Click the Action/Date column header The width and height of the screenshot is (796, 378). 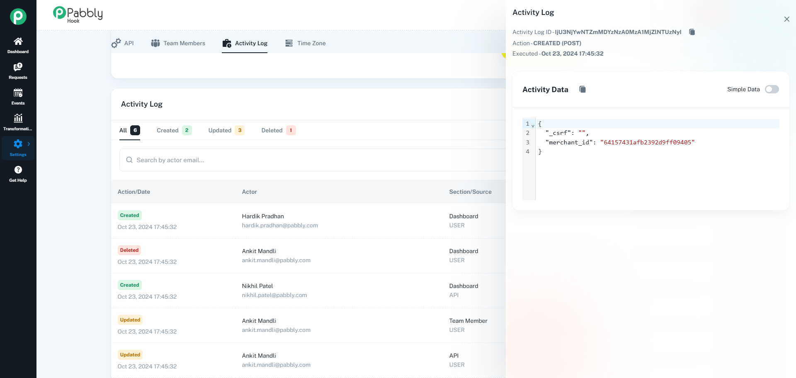pyautogui.click(x=134, y=192)
